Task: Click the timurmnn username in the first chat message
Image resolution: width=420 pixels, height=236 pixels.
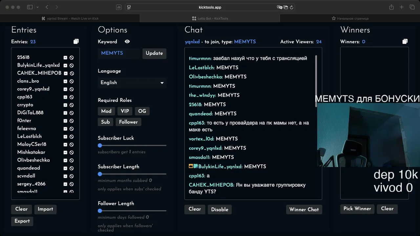Action: [x=200, y=58]
